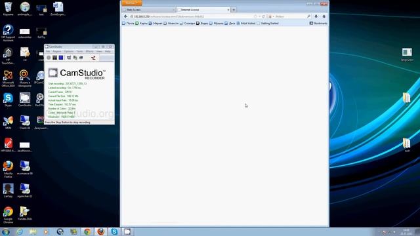
Task: Open the Видео bookmark
Action: click(202, 24)
